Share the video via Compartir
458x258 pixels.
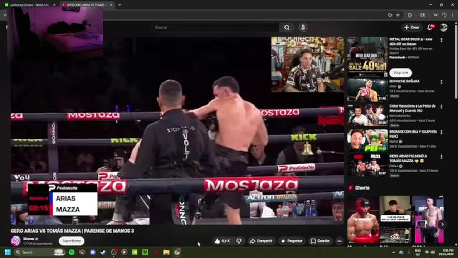261,241
